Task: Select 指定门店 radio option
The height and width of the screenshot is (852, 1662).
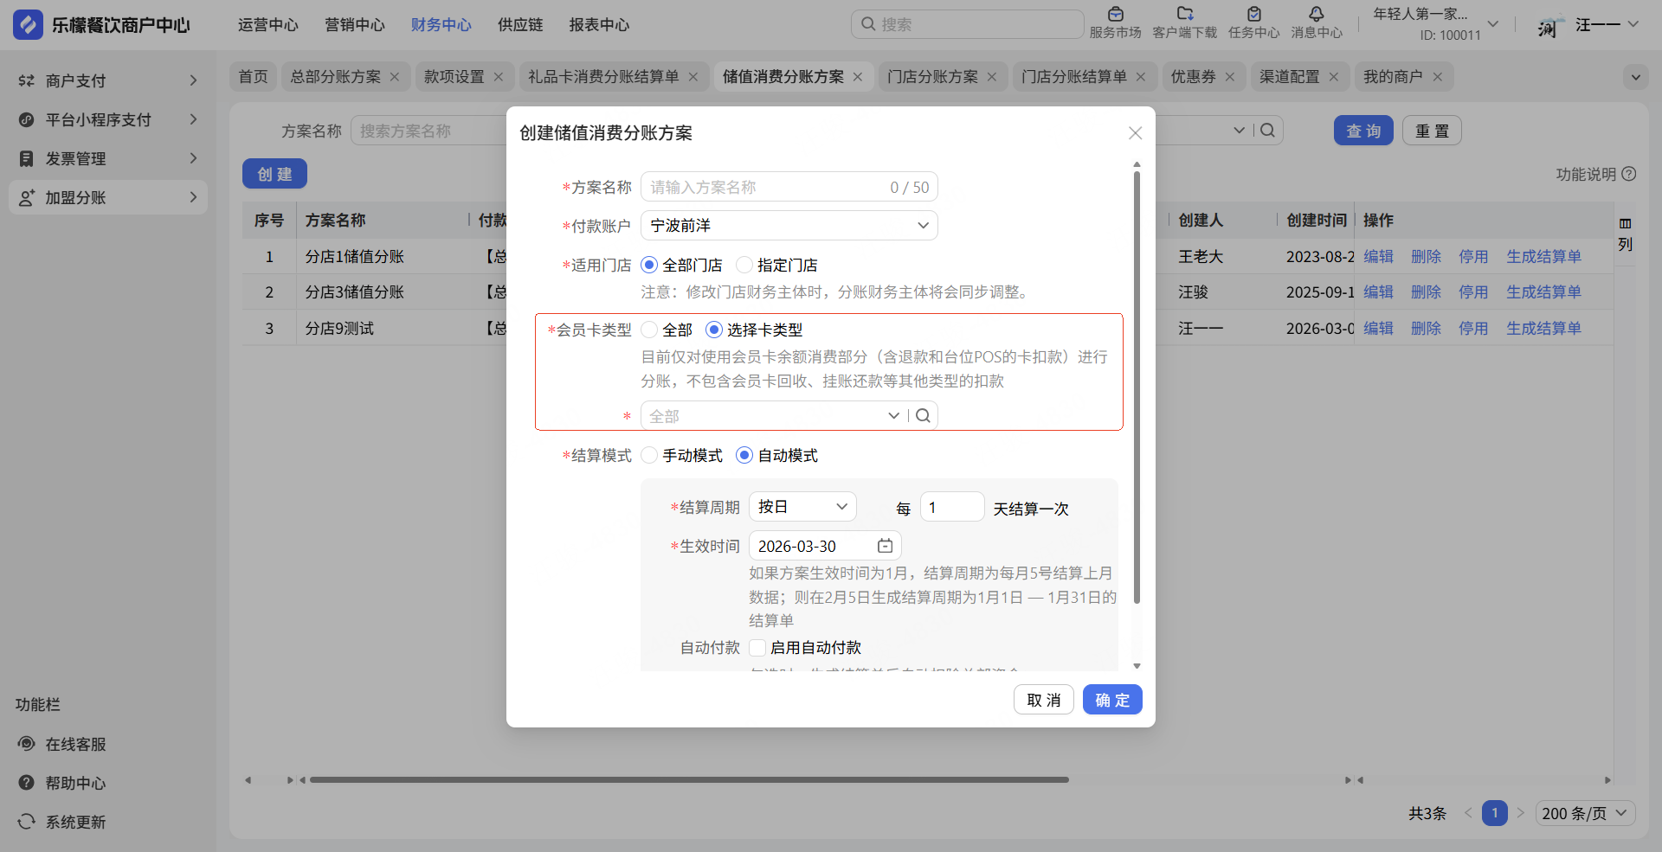Action: [744, 265]
